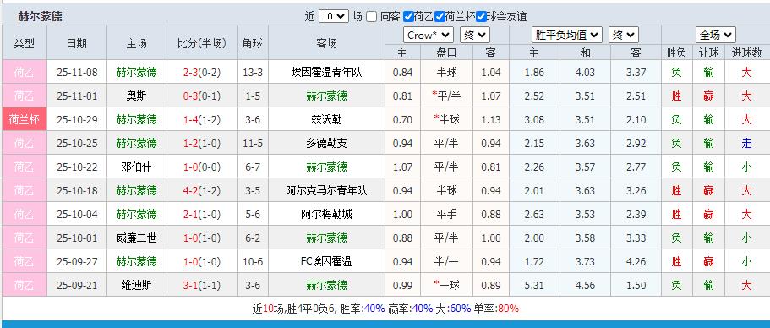
Task: Click the 0-3(0-1) score for 奥斯 match
Action: 202,96
